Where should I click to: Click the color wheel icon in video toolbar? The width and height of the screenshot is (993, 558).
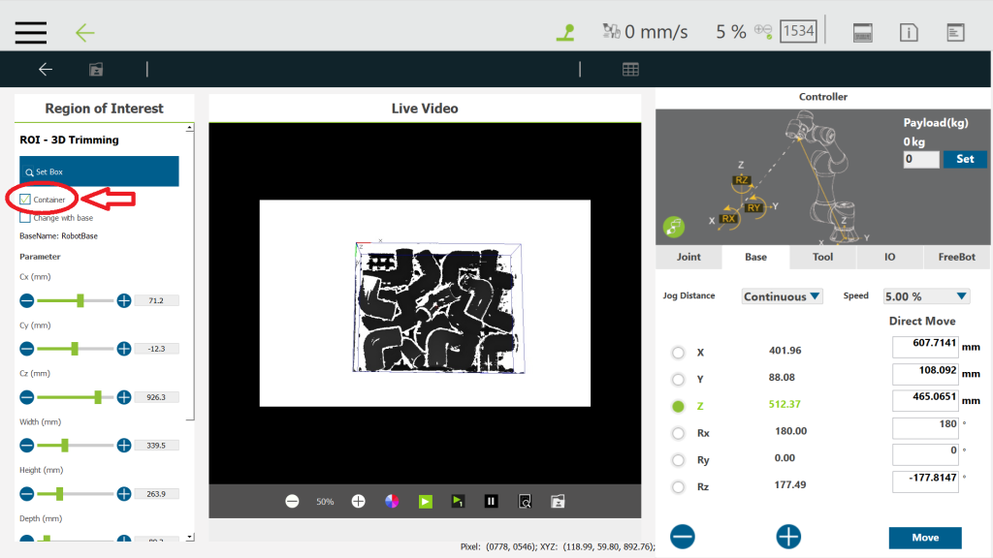(x=392, y=501)
